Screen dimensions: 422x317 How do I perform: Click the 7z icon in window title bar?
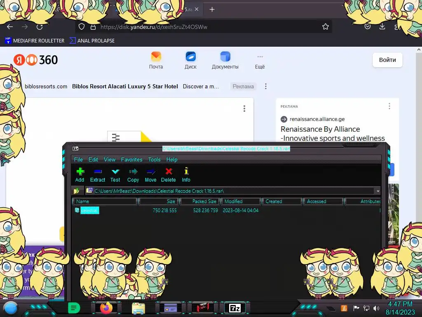[76, 149]
